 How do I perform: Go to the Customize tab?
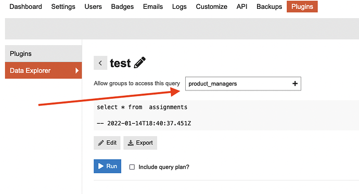tap(212, 7)
